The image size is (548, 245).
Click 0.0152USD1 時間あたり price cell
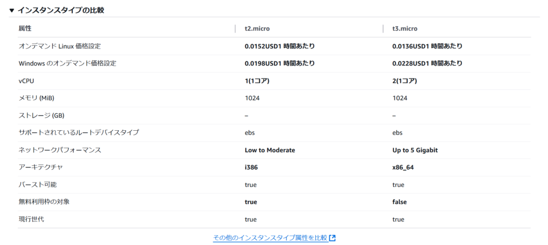279,46
